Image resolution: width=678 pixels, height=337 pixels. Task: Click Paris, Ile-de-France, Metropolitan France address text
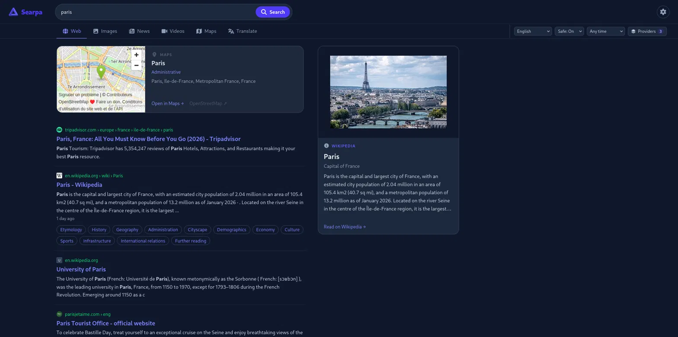point(203,81)
